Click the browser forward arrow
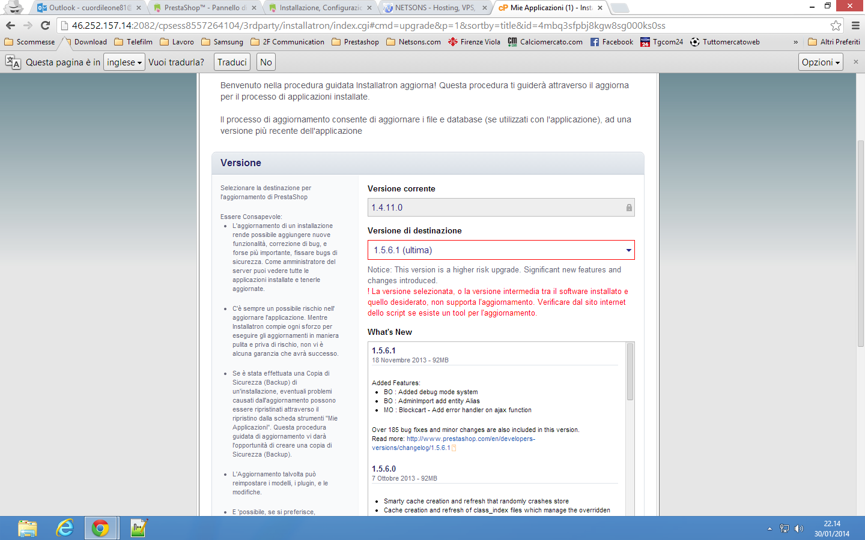 pos(28,25)
